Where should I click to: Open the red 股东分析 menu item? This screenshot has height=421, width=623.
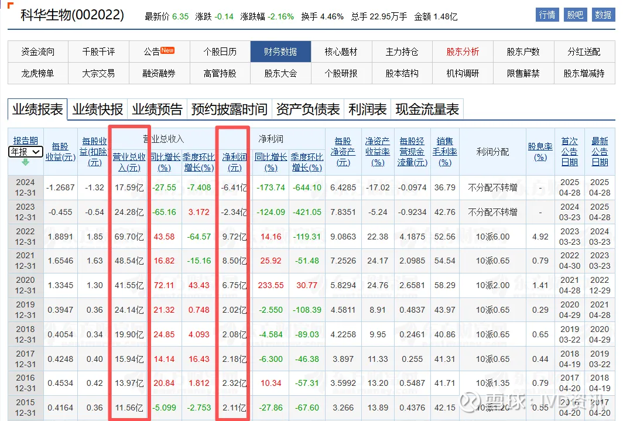click(x=463, y=52)
